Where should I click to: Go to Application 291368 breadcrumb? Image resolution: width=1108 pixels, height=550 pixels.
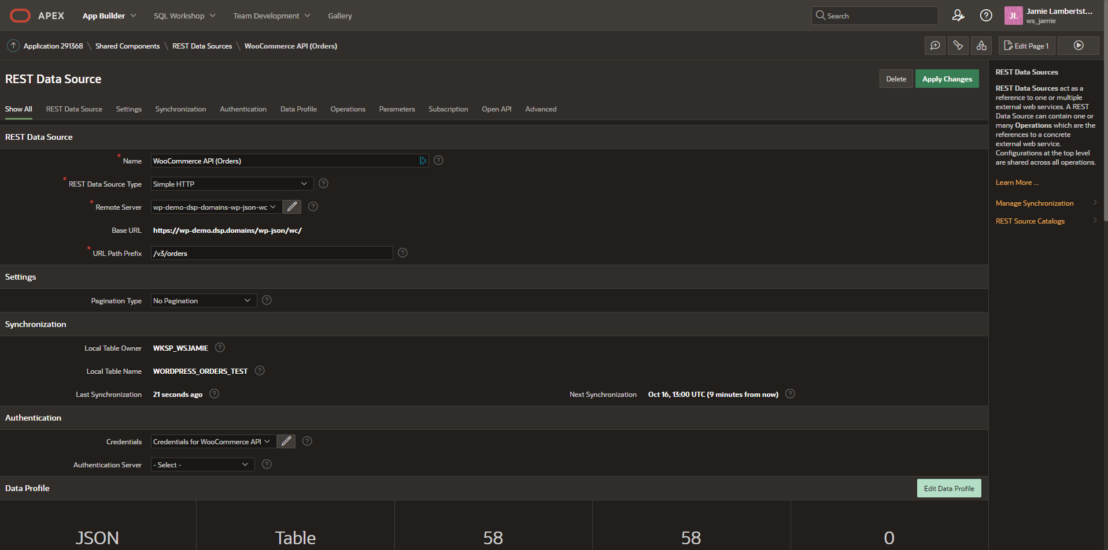pos(53,46)
